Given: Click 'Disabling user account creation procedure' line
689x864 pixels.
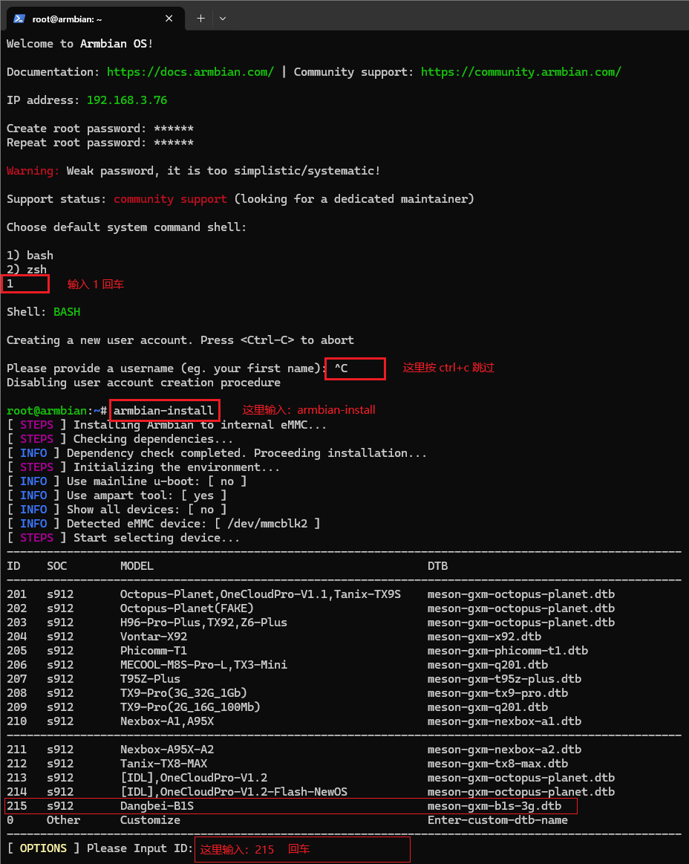Looking at the screenshot, I should click(143, 383).
